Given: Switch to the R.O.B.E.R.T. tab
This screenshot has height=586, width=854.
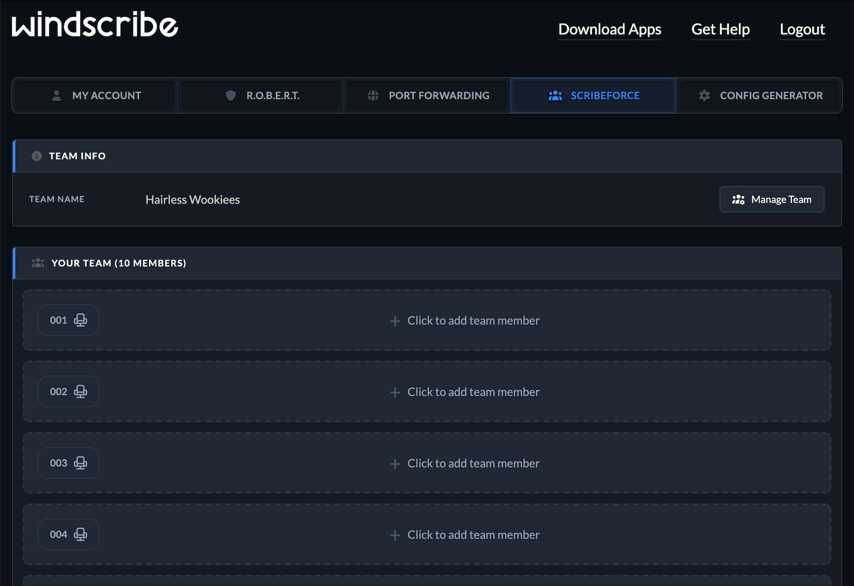Looking at the screenshot, I should point(261,96).
